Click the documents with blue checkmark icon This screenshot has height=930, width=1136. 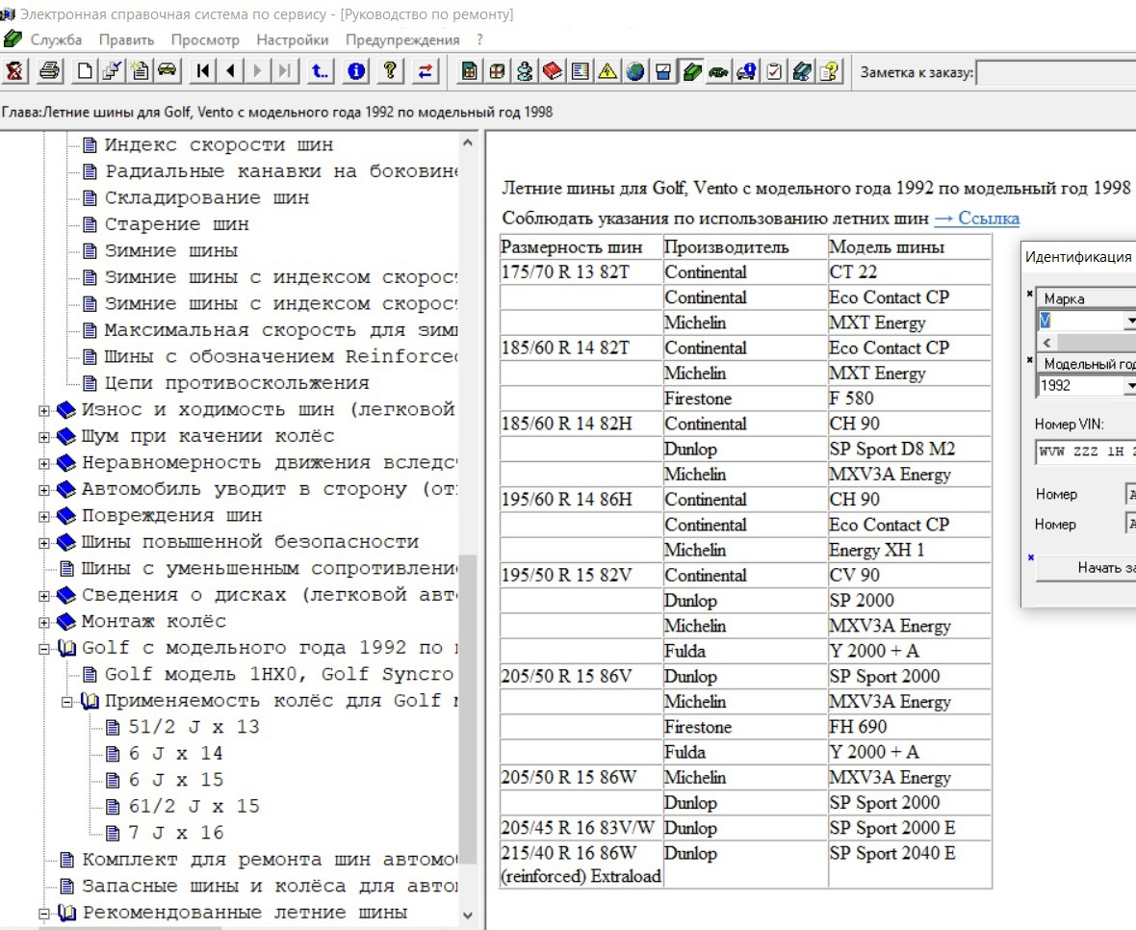point(112,71)
